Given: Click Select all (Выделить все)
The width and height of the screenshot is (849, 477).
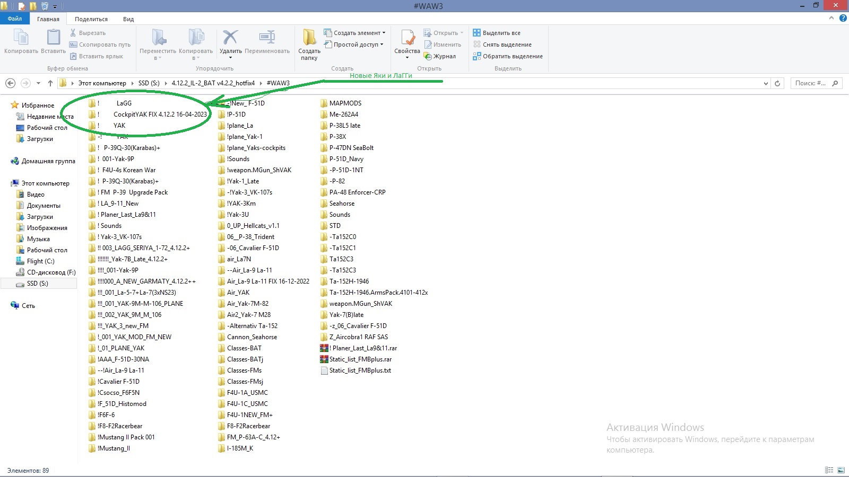Looking at the screenshot, I should click(x=497, y=33).
